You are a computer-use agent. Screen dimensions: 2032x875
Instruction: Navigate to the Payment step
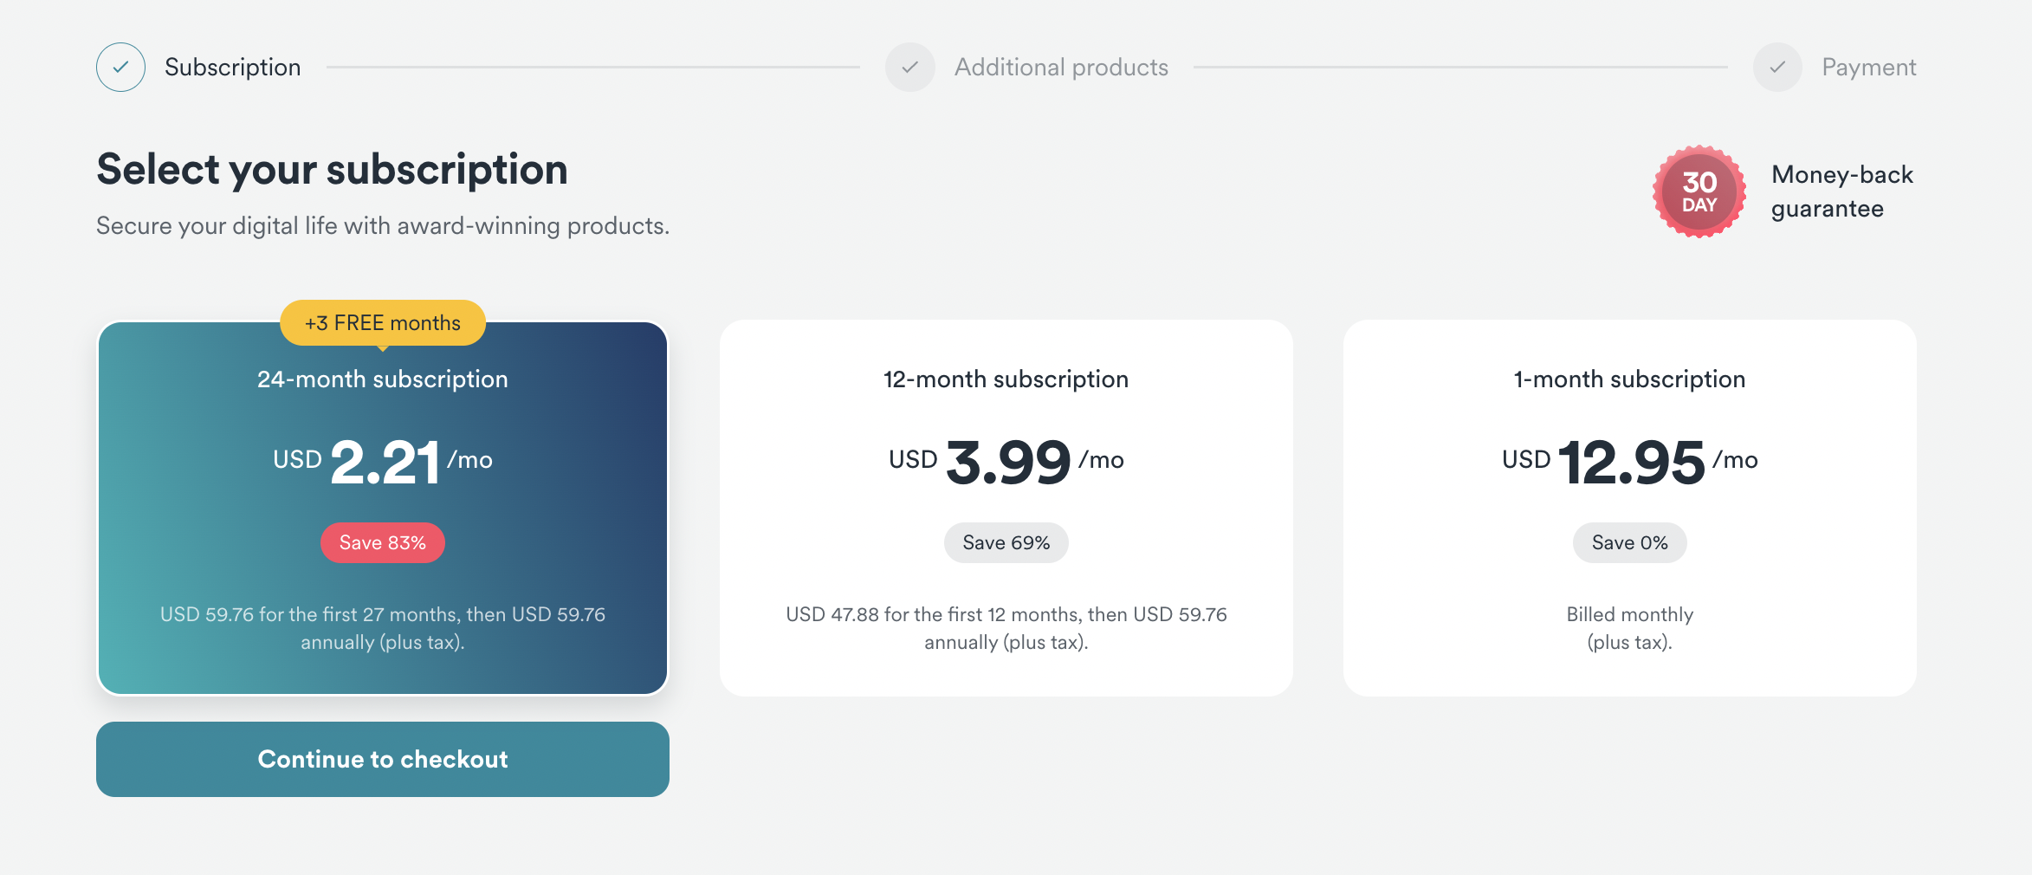click(x=1868, y=67)
